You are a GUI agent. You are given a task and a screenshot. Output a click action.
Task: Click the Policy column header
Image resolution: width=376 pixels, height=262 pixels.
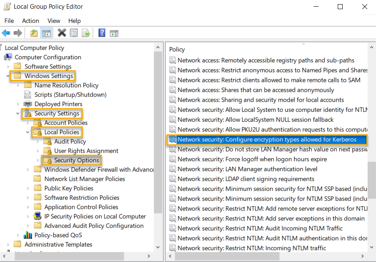click(177, 49)
